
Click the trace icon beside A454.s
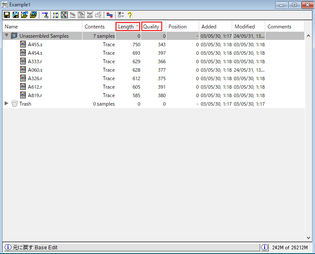pos(23,53)
